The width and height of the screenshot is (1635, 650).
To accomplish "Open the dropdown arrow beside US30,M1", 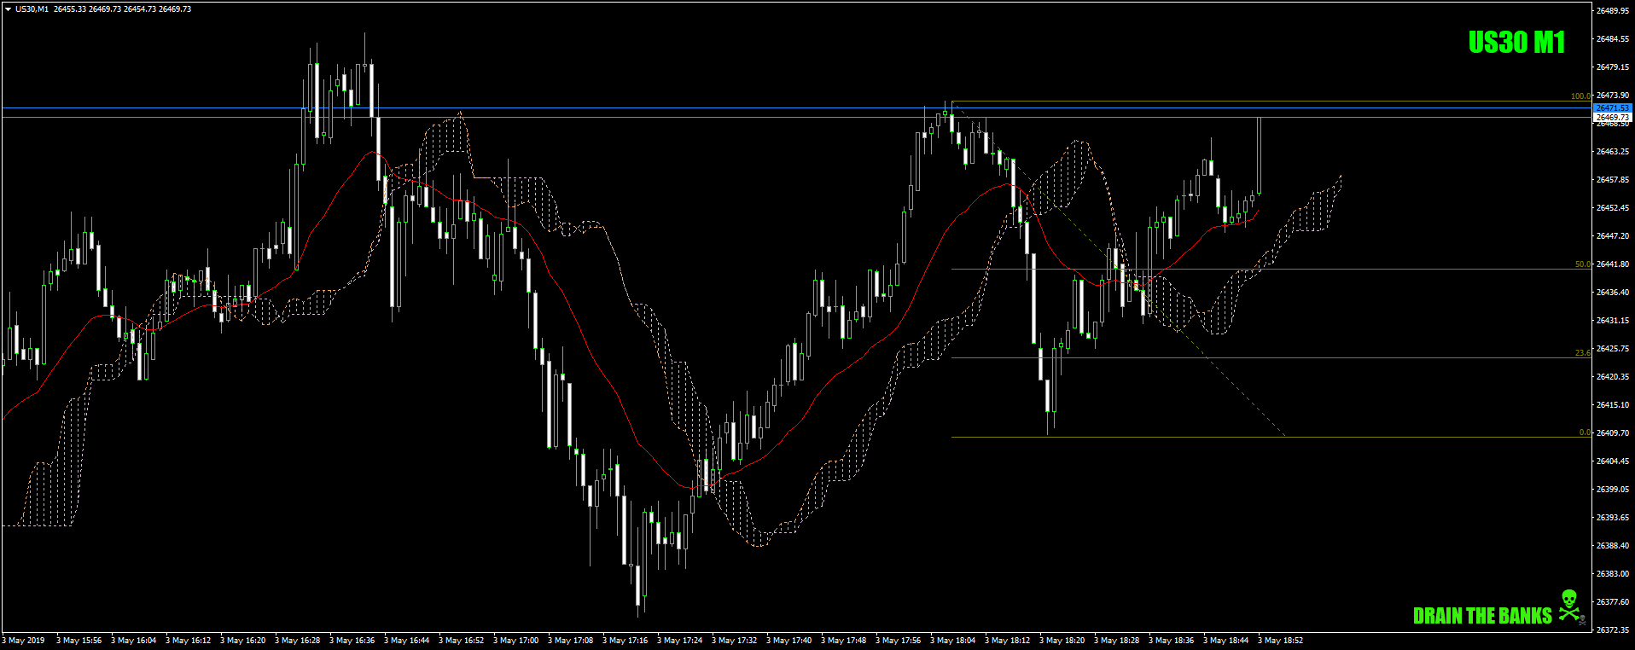I will [x=8, y=9].
